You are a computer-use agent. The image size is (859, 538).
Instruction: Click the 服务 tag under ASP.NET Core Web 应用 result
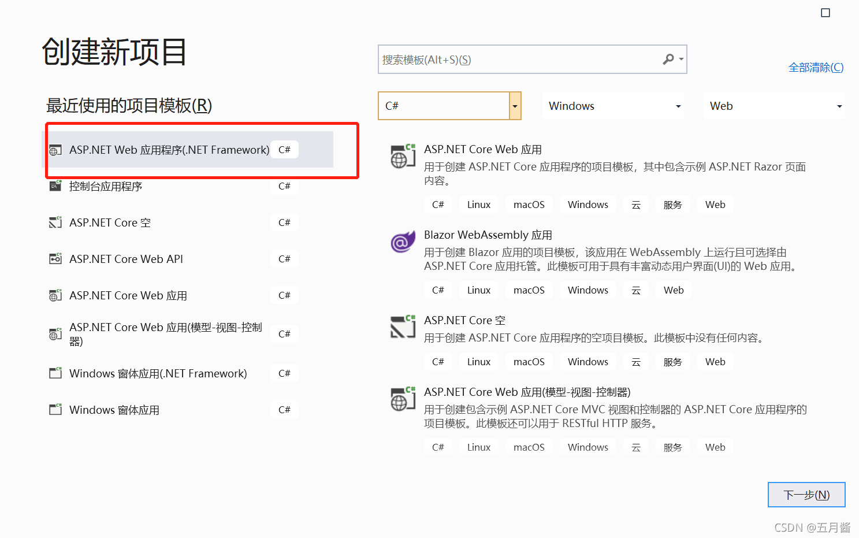[x=672, y=205]
